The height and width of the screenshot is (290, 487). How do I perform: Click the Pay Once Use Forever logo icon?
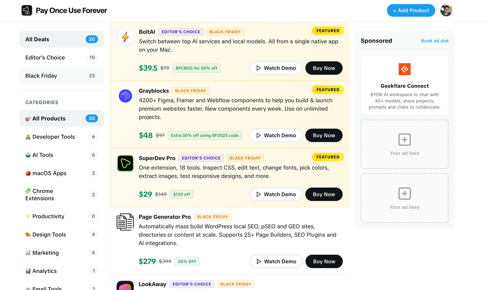click(27, 11)
